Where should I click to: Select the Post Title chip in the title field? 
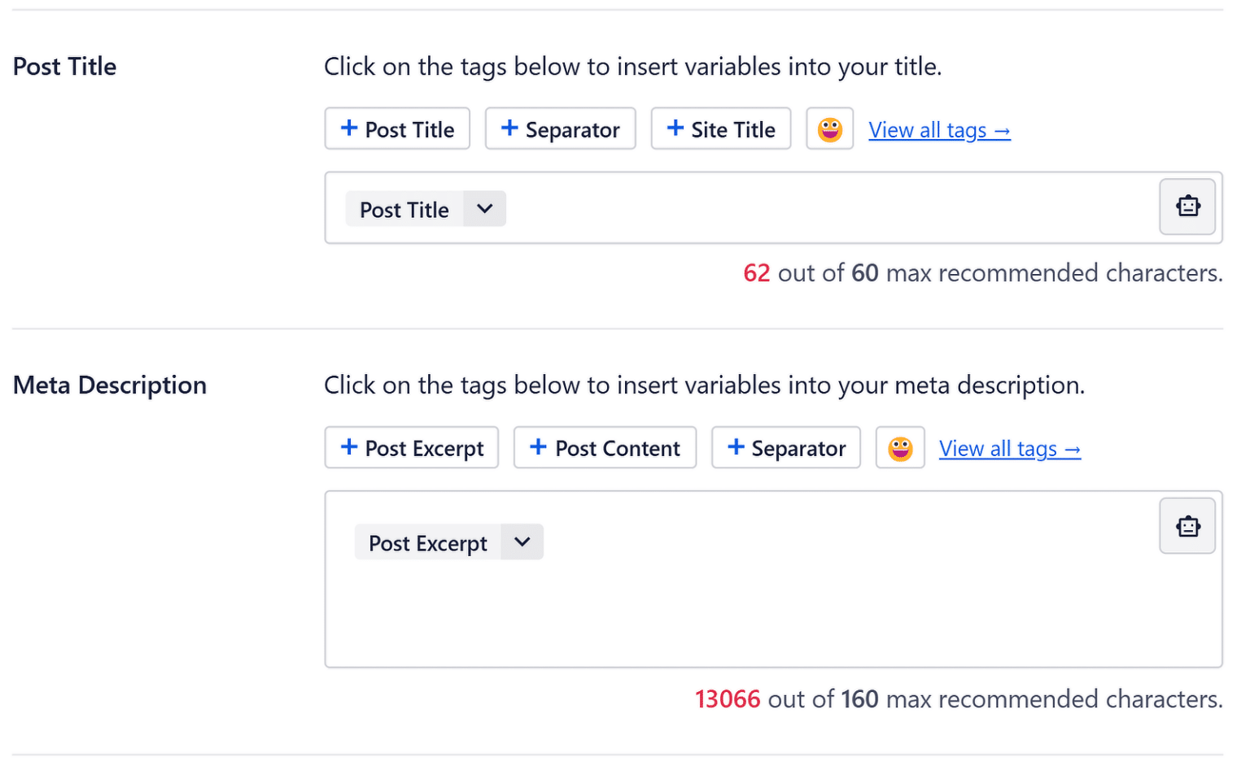[404, 209]
